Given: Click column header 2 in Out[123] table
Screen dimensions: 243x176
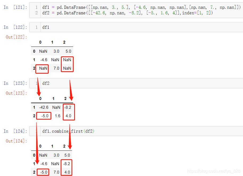Looking at the screenshot, I should pyautogui.click(x=65, y=99).
